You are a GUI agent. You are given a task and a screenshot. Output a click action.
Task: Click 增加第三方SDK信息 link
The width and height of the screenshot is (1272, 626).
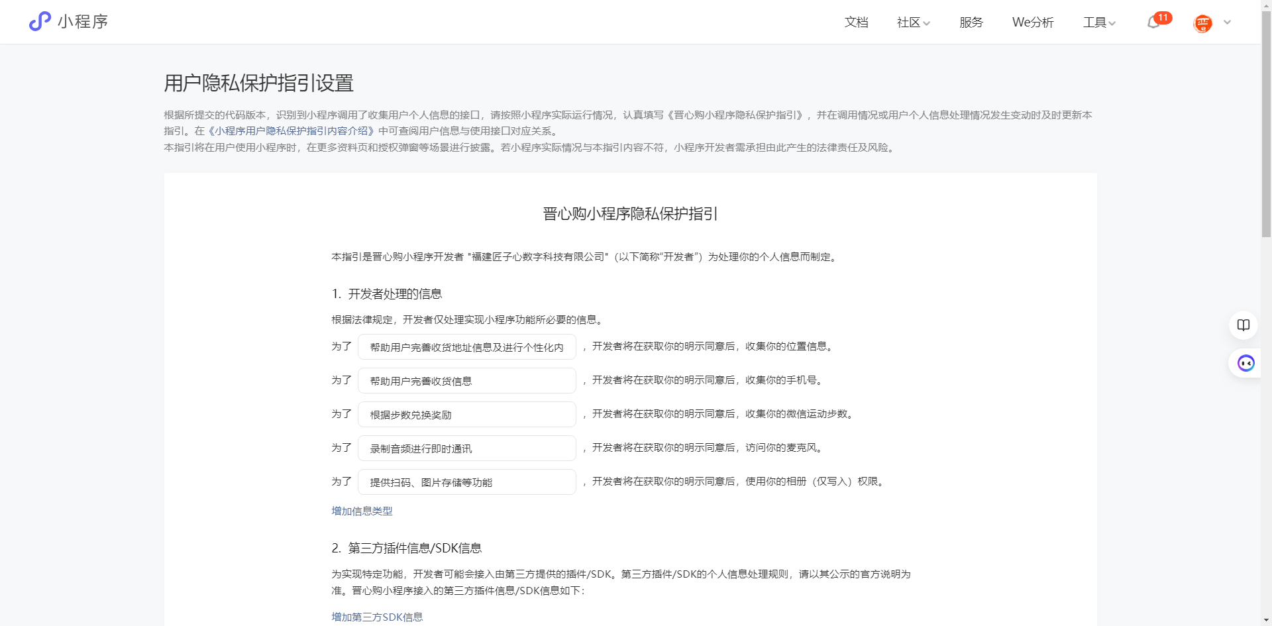point(377,617)
